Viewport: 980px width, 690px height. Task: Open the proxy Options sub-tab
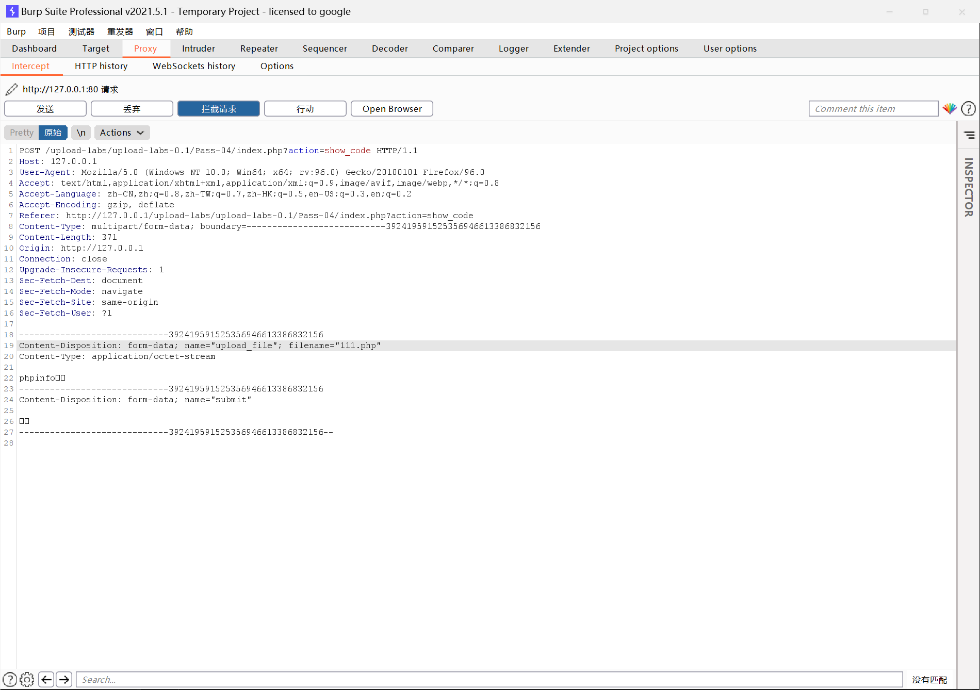pos(277,66)
